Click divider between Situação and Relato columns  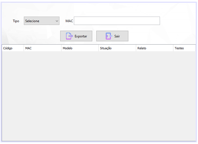(136, 48)
